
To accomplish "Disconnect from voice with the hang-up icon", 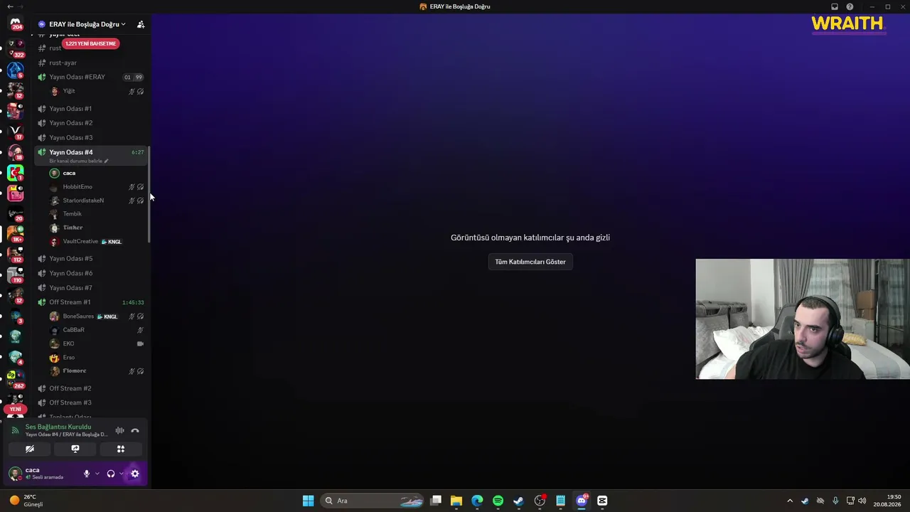I will pyautogui.click(x=135, y=430).
